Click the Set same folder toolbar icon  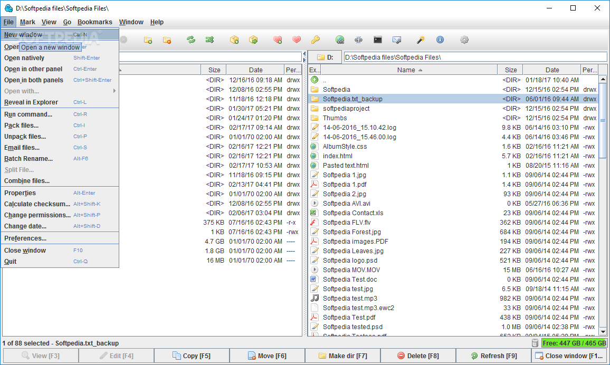point(209,40)
